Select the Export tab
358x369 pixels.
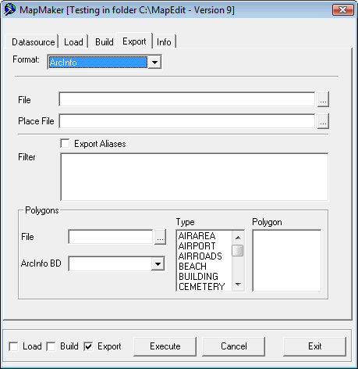(x=134, y=41)
